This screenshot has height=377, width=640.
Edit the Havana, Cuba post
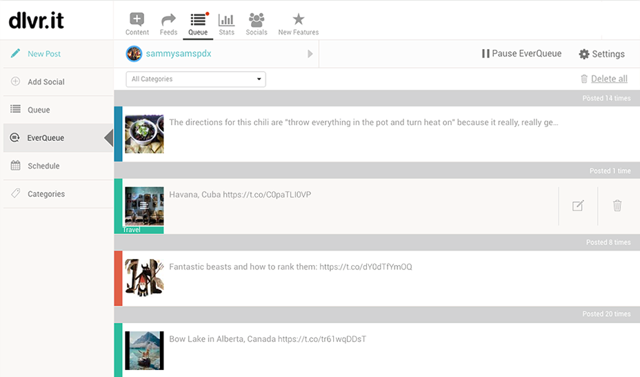click(578, 206)
